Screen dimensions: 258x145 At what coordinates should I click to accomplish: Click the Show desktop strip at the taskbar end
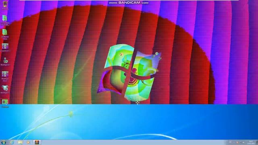pos(257,143)
